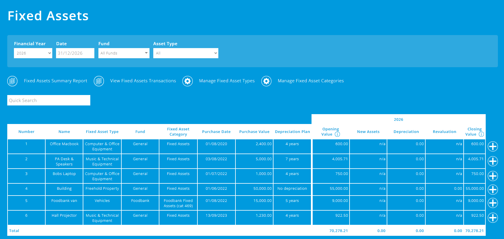
Task: Open Fixed Assets Summary Report link
Action: point(55,81)
